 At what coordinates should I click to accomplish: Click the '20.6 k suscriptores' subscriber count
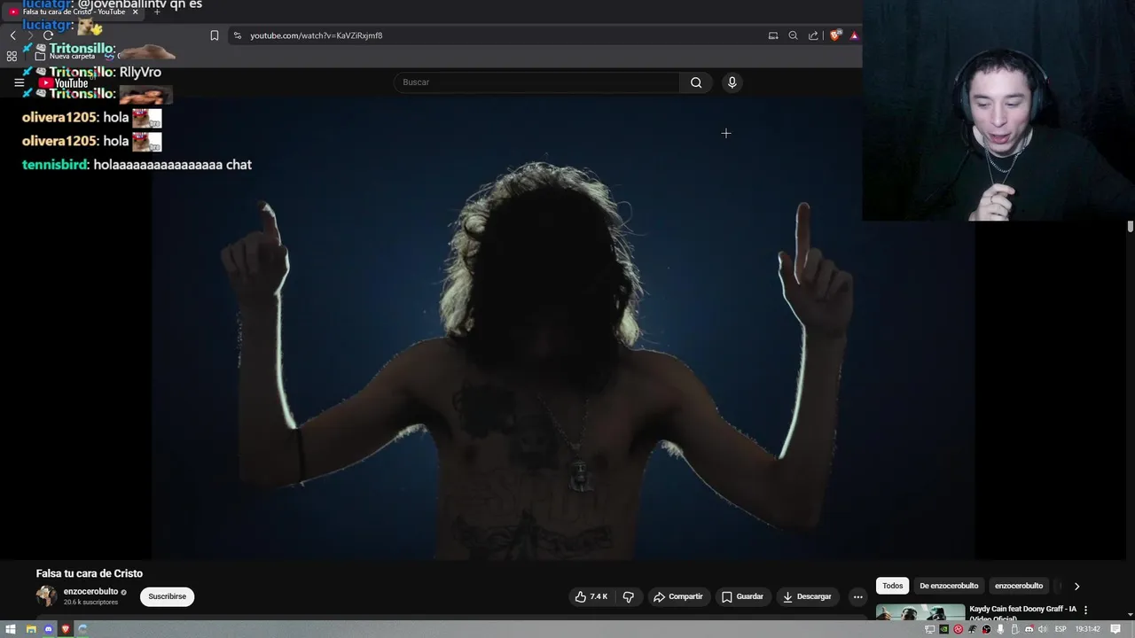[90, 603]
